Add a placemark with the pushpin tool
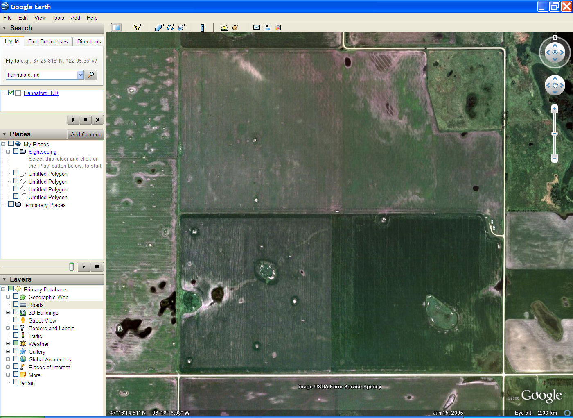Screen dimensions: 573x418 (x=138, y=27)
